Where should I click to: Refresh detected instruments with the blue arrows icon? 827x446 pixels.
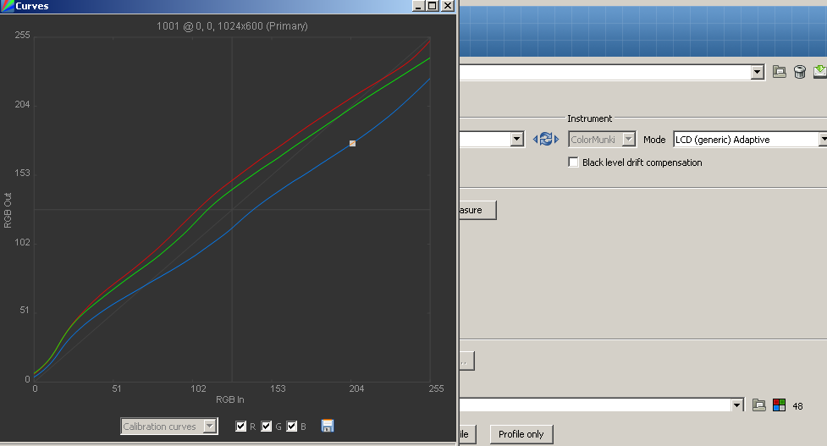[x=546, y=139]
